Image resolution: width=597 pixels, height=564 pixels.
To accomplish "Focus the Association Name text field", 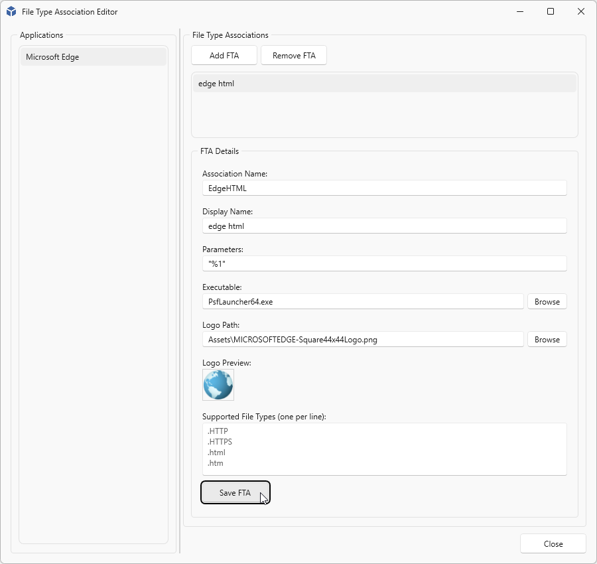I will click(x=384, y=188).
